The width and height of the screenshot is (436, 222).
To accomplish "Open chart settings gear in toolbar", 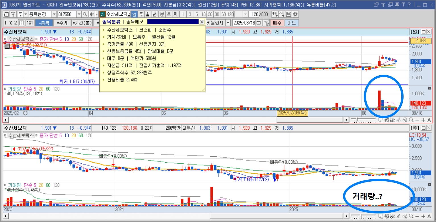I will pyautogui.click(x=295, y=14).
